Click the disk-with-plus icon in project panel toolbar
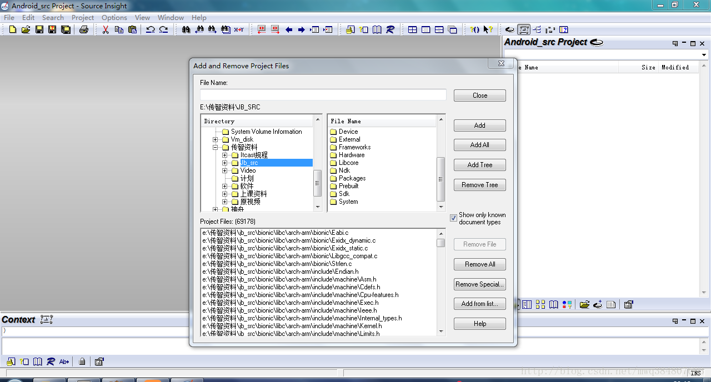This screenshot has width=711, height=382. (x=598, y=304)
